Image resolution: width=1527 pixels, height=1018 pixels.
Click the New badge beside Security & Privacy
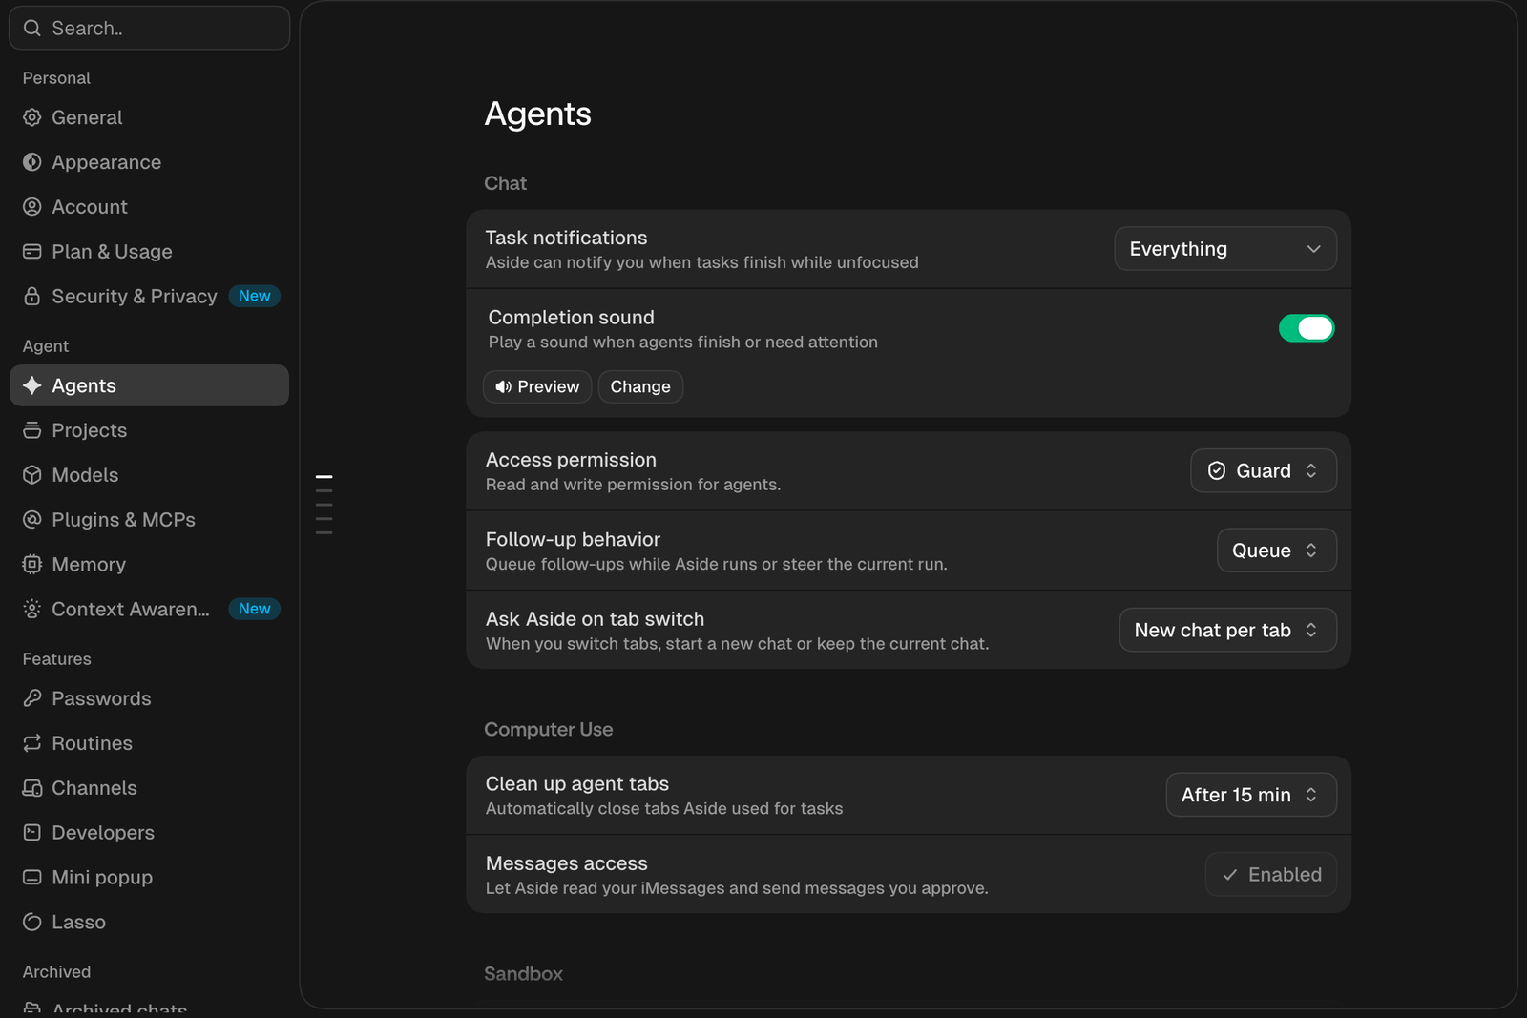(x=255, y=296)
